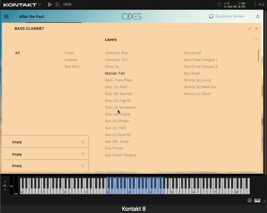Choose the Sus Swell layer

click(192, 73)
